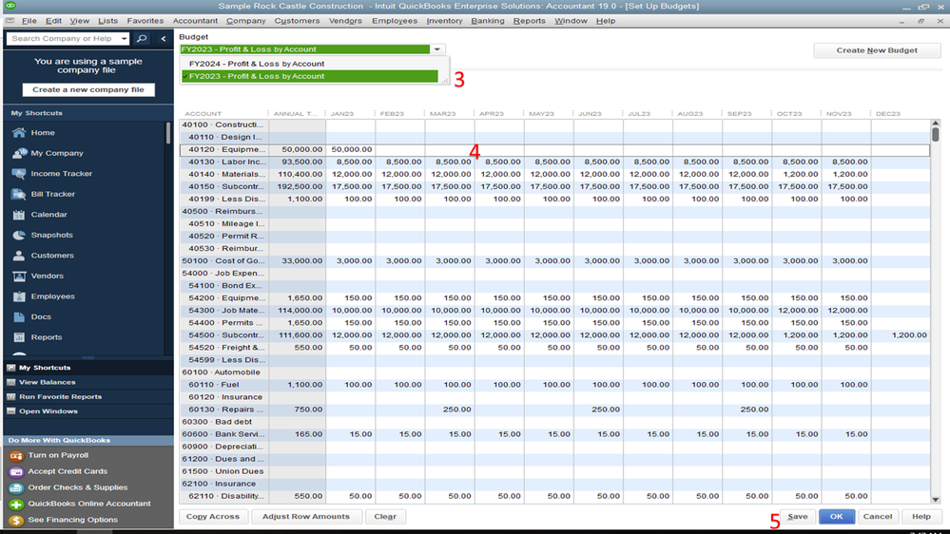Collapse the left sidebar with arrow
This screenshot has width=950, height=534.
tap(163, 39)
